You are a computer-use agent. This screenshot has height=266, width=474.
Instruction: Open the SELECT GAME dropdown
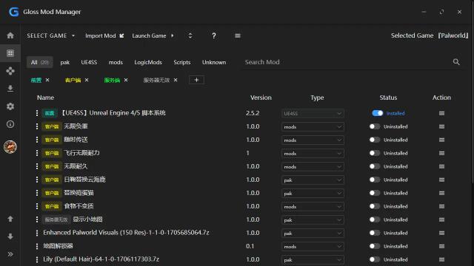coord(51,35)
